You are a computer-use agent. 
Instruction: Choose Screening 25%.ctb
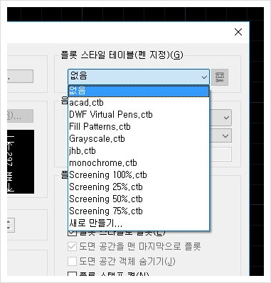(x=139, y=187)
